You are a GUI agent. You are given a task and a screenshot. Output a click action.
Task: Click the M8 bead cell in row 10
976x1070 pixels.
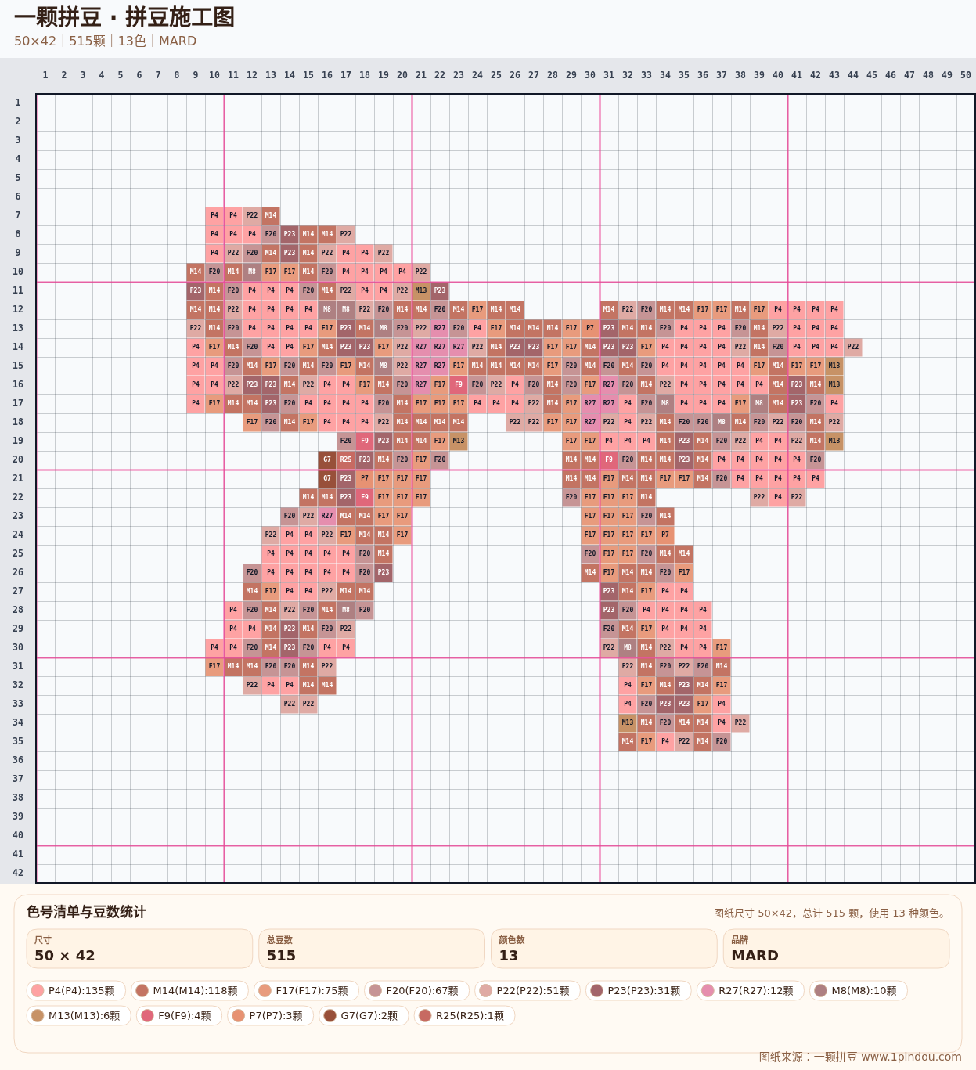click(x=252, y=272)
